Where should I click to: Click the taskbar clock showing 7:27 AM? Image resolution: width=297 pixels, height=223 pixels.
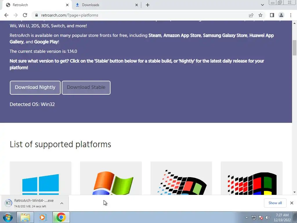tap(282, 217)
